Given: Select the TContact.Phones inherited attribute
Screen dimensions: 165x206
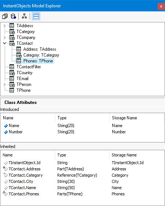Looking at the screenshot, I should coord(24,194).
